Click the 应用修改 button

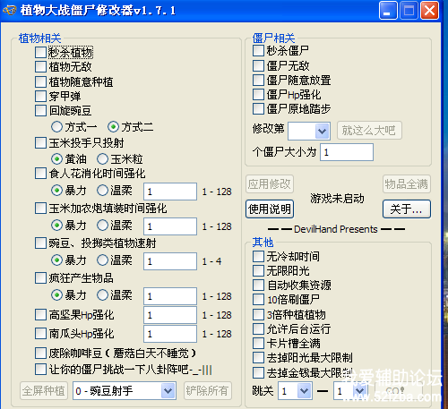pyautogui.click(x=270, y=184)
